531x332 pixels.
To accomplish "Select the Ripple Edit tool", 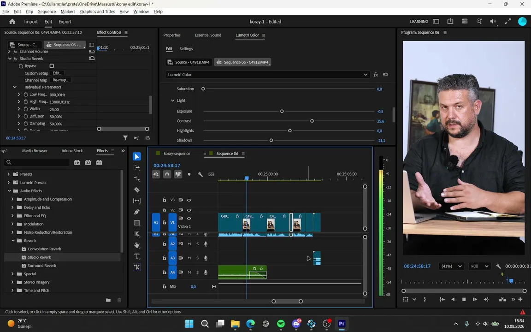I will click(x=137, y=178).
